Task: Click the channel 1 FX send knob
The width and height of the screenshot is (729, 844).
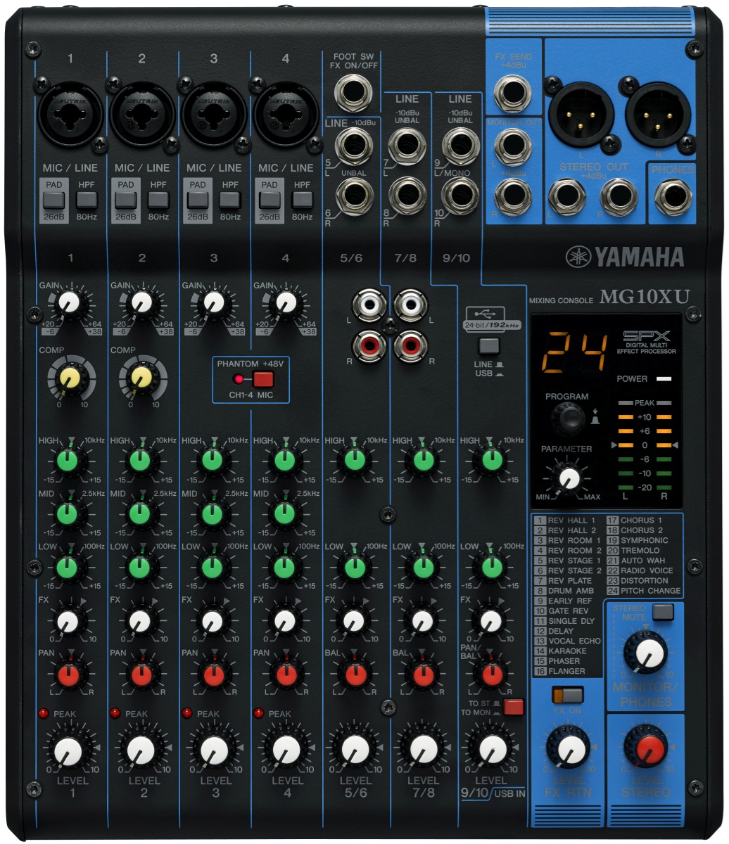Action: [68, 621]
